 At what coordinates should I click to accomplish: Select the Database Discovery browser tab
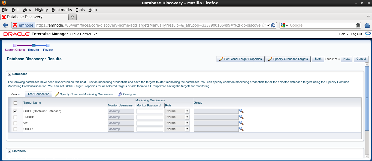[x=34, y=17]
